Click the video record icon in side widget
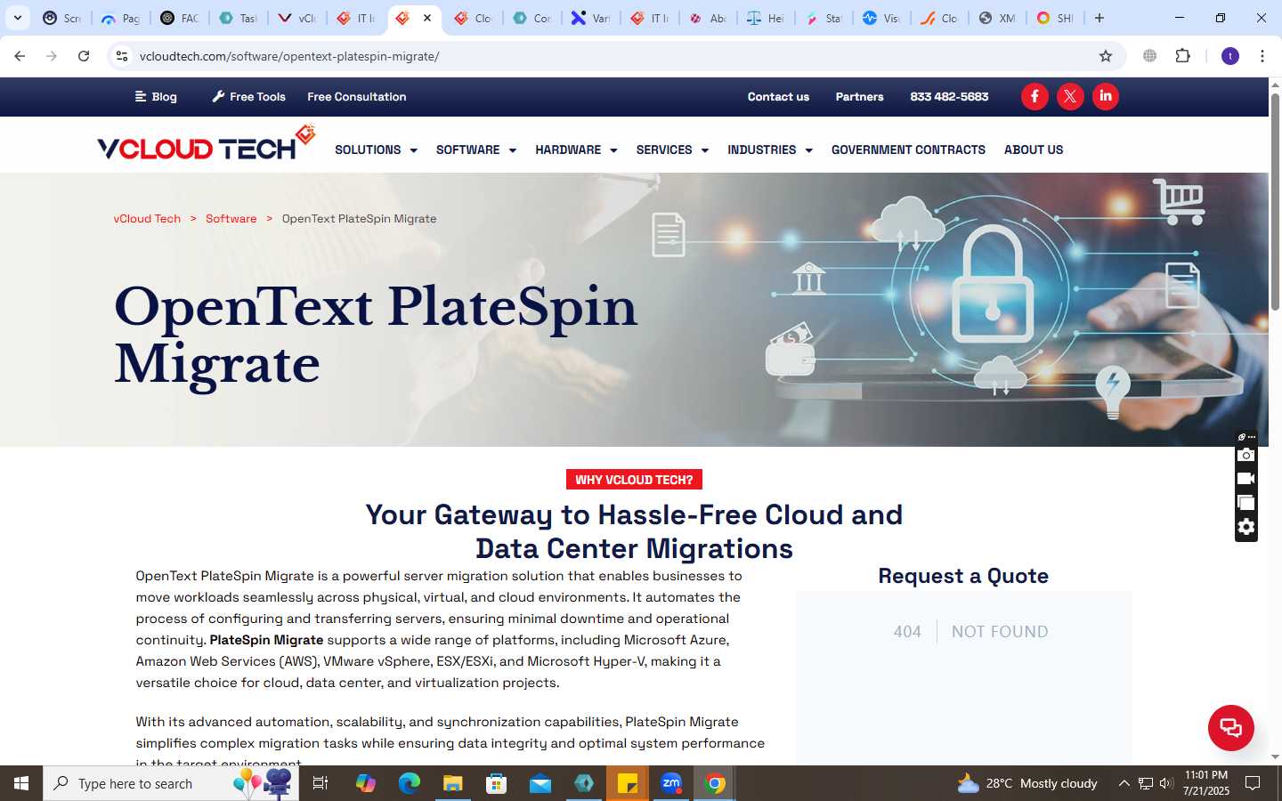This screenshot has width=1282, height=801. coord(1246,479)
